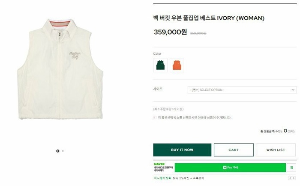The image size is (300, 186).
Task: Add item with the CART button
Action: click(x=234, y=150)
